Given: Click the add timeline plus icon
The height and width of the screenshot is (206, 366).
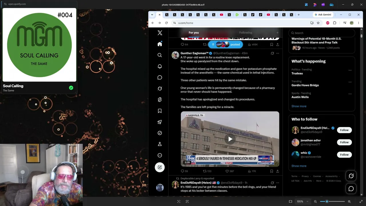Looking at the screenshot, I should pos(277,33).
